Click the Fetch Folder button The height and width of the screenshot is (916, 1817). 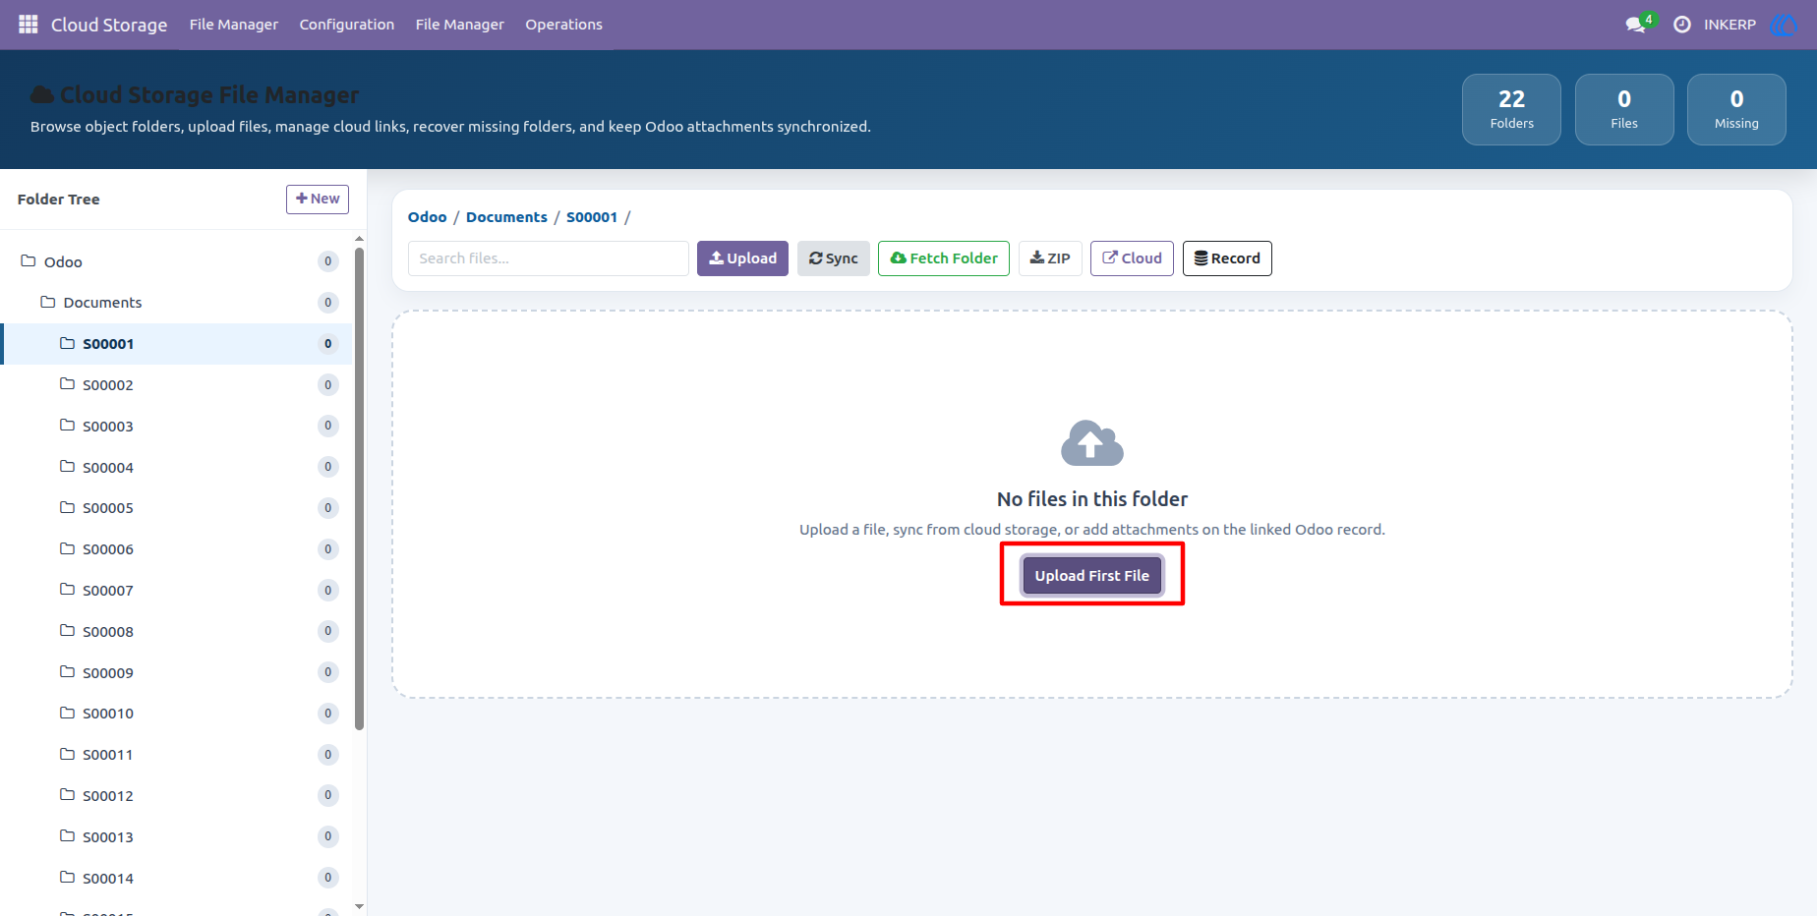tap(944, 258)
